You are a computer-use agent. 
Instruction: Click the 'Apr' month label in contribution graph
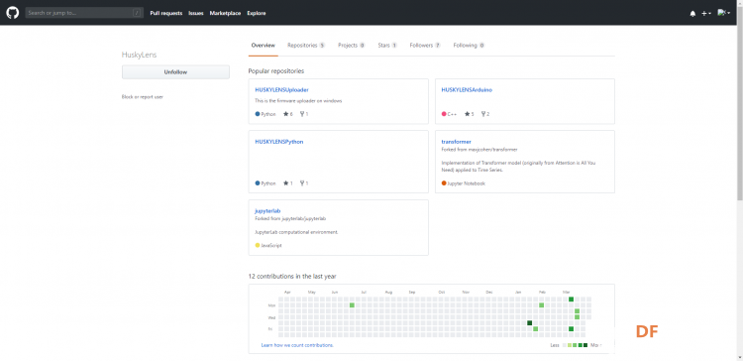click(x=287, y=293)
